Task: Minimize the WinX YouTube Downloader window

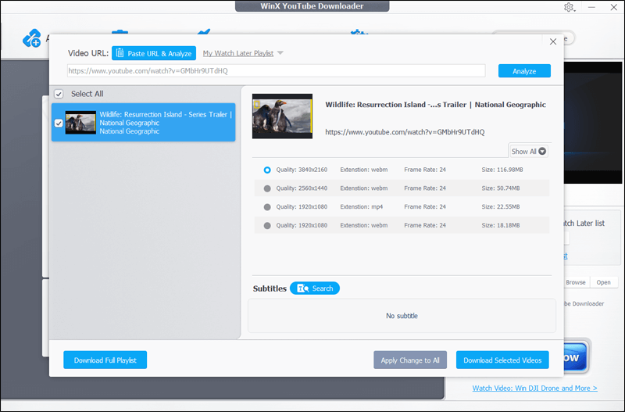Action: (591, 7)
